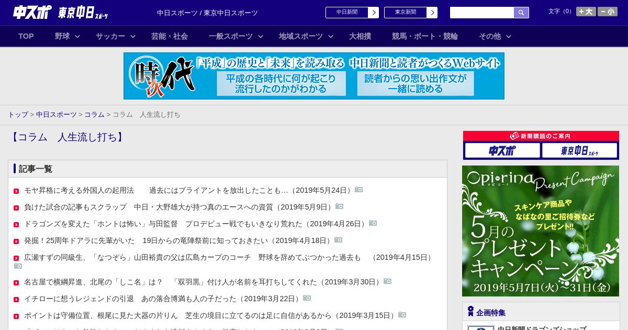The height and width of the screenshot is (330, 628).
Task: Select 芸能・社会 in navigation bar
Action: coord(170,36)
